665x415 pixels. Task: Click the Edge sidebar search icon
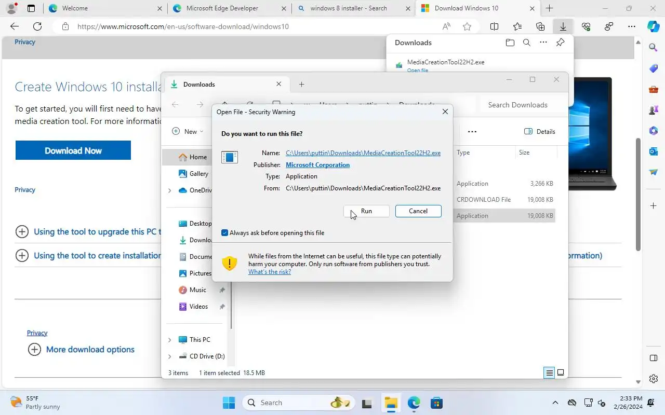[x=654, y=48]
